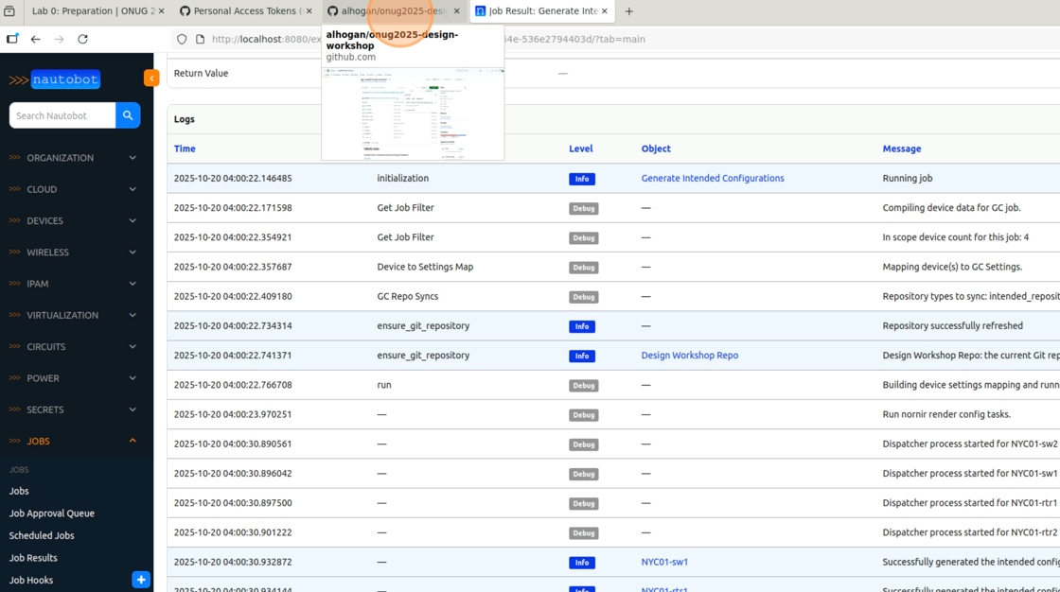Open Scheduled Jobs in the sidebar
This screenshot has width=1060, height=592.
(42, 535)
